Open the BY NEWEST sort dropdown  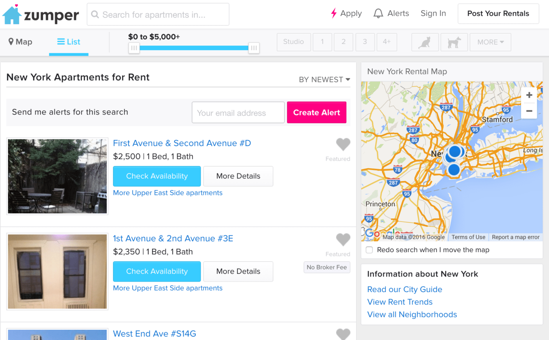point(324,79)
